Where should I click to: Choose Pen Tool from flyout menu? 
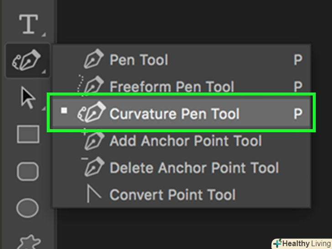[139, 60]
